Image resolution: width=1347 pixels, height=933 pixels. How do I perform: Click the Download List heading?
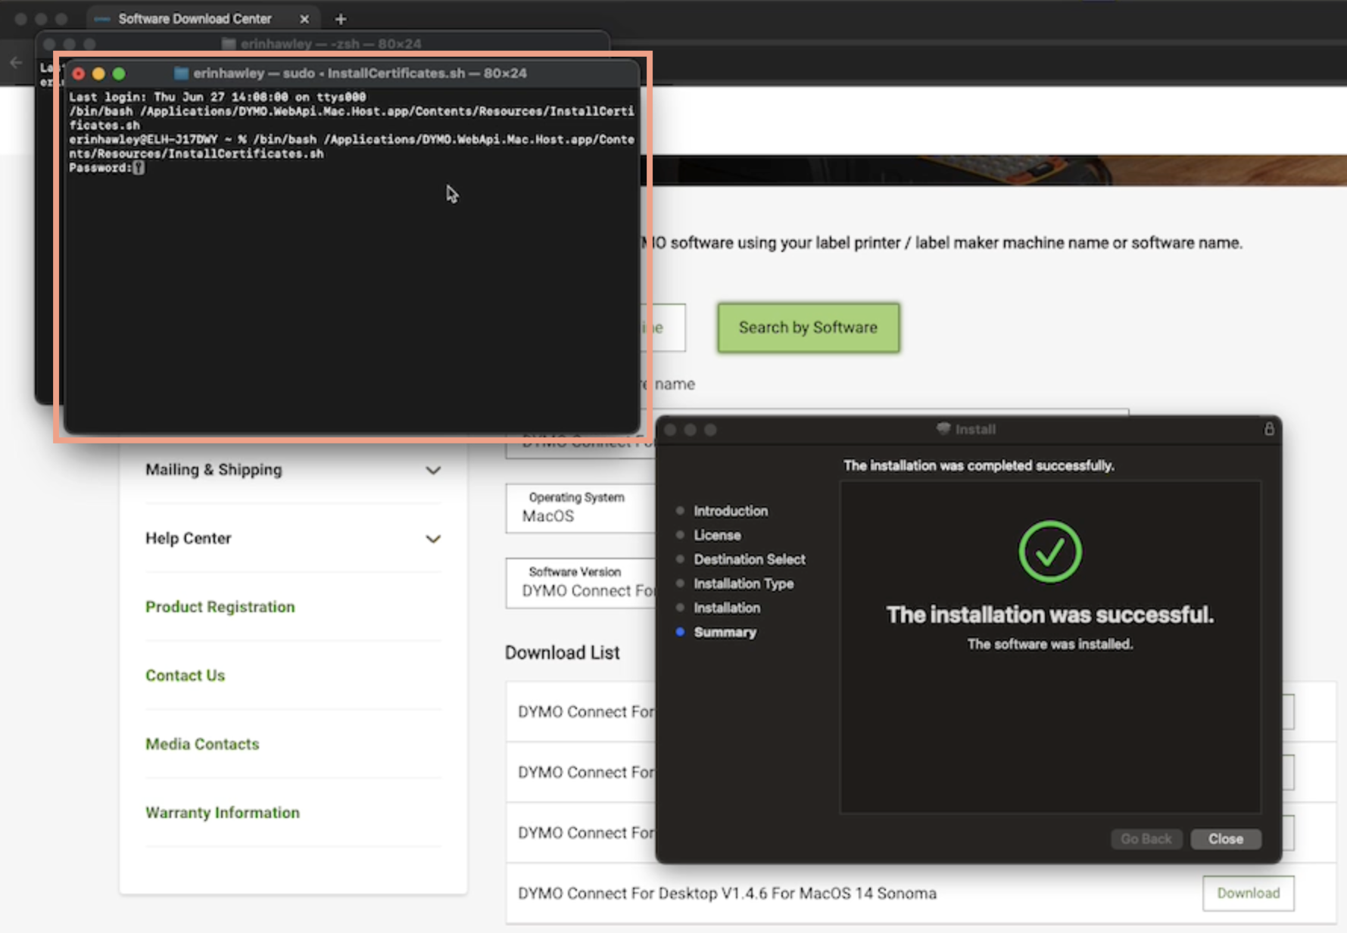562,652
